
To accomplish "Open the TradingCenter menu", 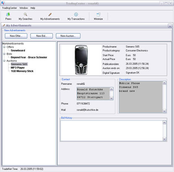I will [9, 8].
